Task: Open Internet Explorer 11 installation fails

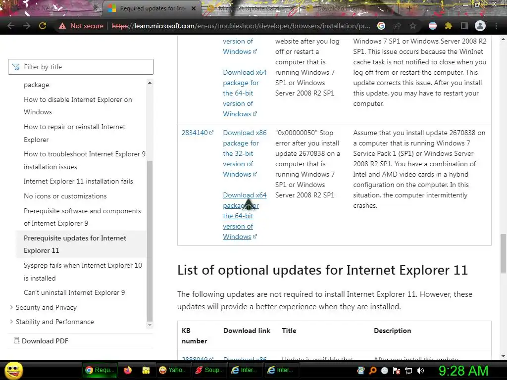Action: point(78,181)
